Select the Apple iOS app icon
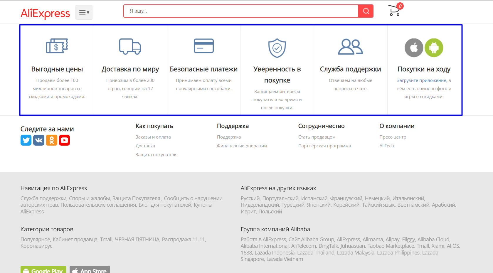The width and height of the screenshot is (493, 273). pos(414,48)
